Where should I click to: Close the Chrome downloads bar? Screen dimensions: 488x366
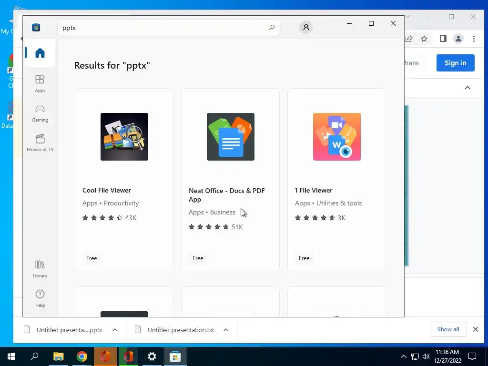coord(476,329)
